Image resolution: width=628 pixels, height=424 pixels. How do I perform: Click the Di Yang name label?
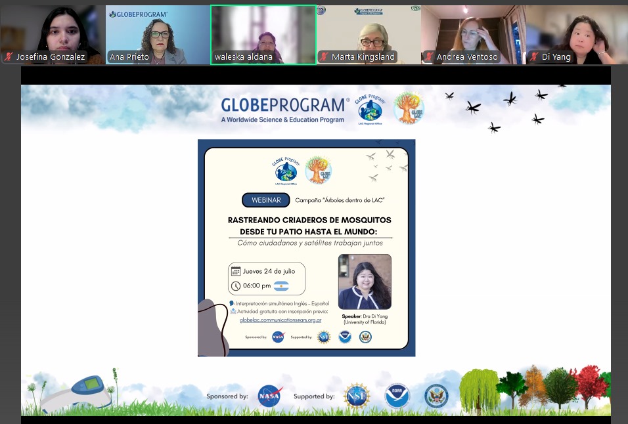coord(556,57)
